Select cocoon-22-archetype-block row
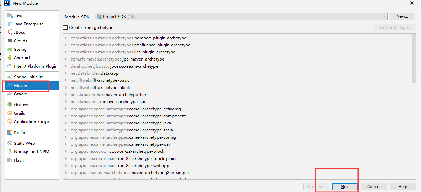The width and height of the screenshot is (422, 192). tap(238, 151)
